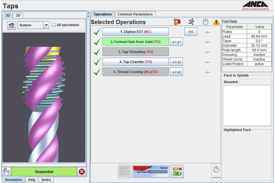Toggle checkmark for Tap Chamfer operation
275x183 pixels.
coord(97,62)
